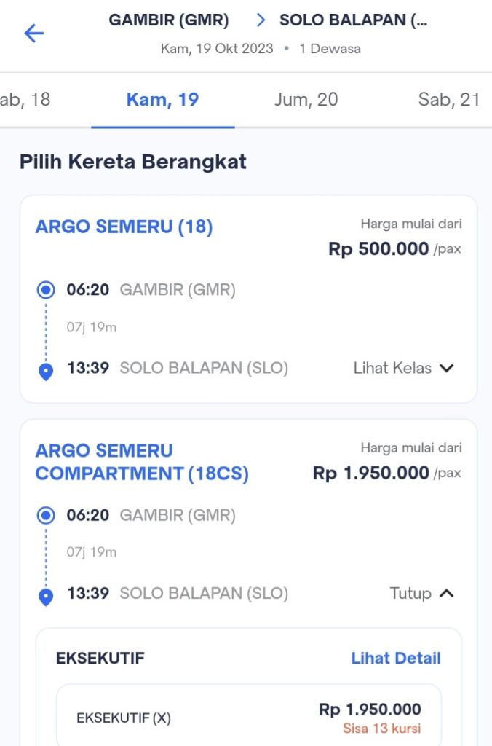Screen dimensions: 492x746
Task: Open ARGO SEMERU (18) train title
Action: 124,227
